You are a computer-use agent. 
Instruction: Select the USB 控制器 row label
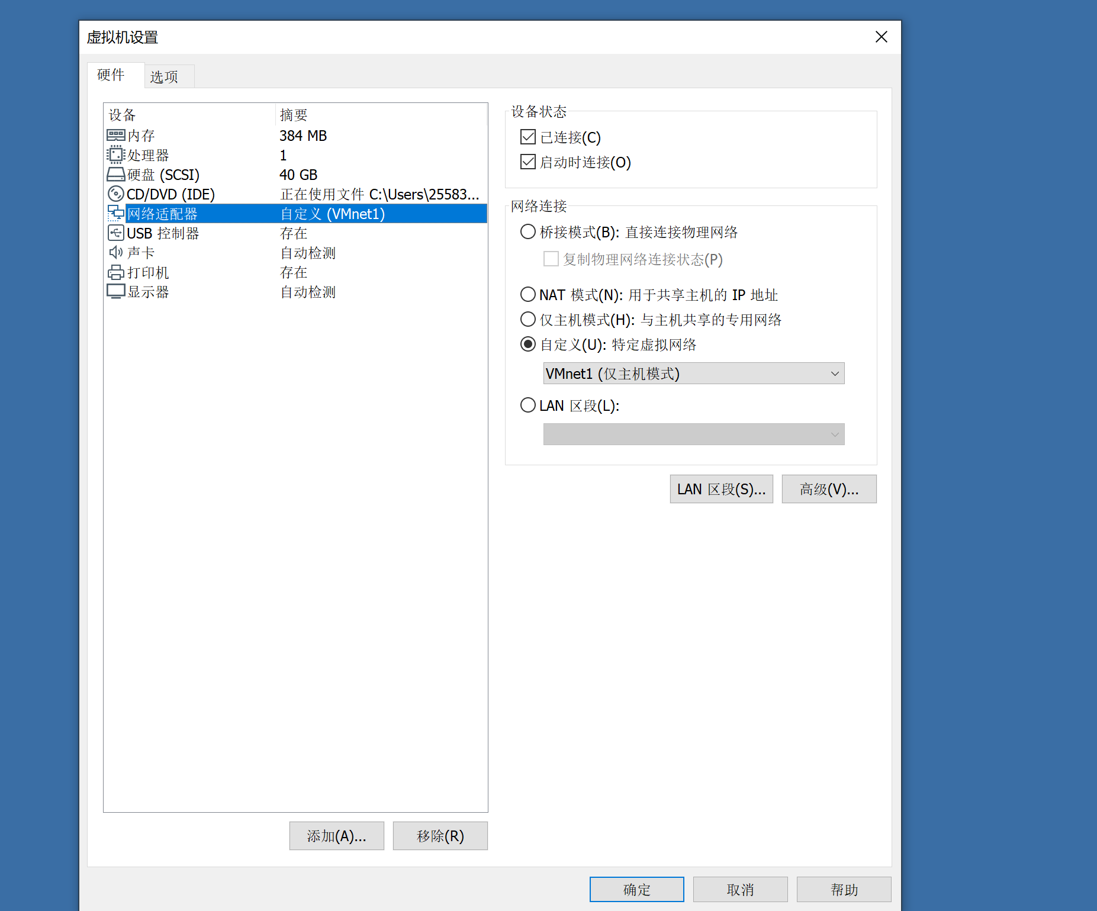pyautogui.click(x=163, y=233)
